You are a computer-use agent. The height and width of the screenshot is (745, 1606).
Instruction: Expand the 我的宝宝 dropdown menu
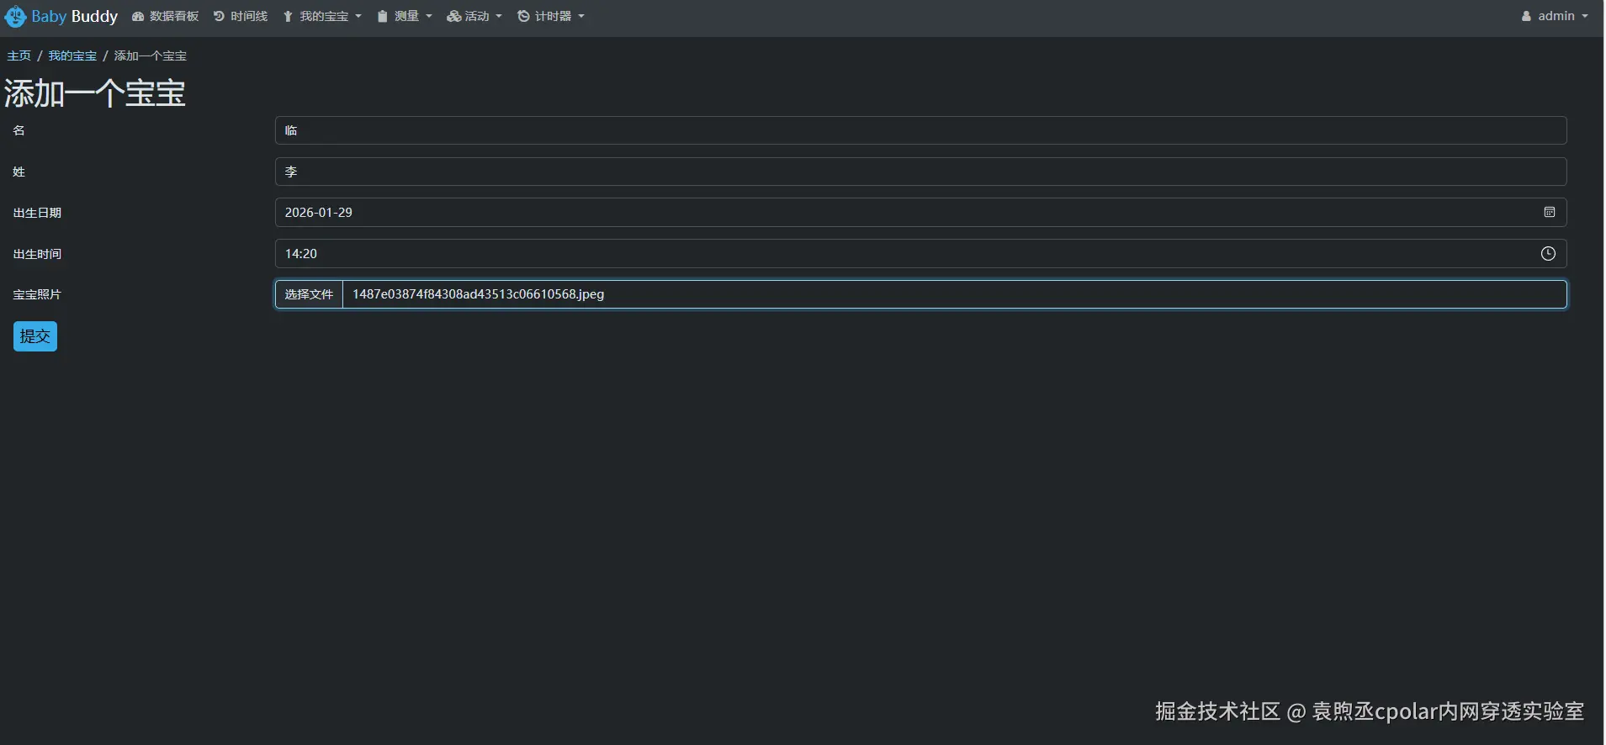322,17
